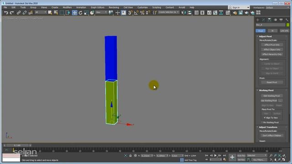Activate the Select Object tool
Screen dimensions: 292x164
(50, 13)
